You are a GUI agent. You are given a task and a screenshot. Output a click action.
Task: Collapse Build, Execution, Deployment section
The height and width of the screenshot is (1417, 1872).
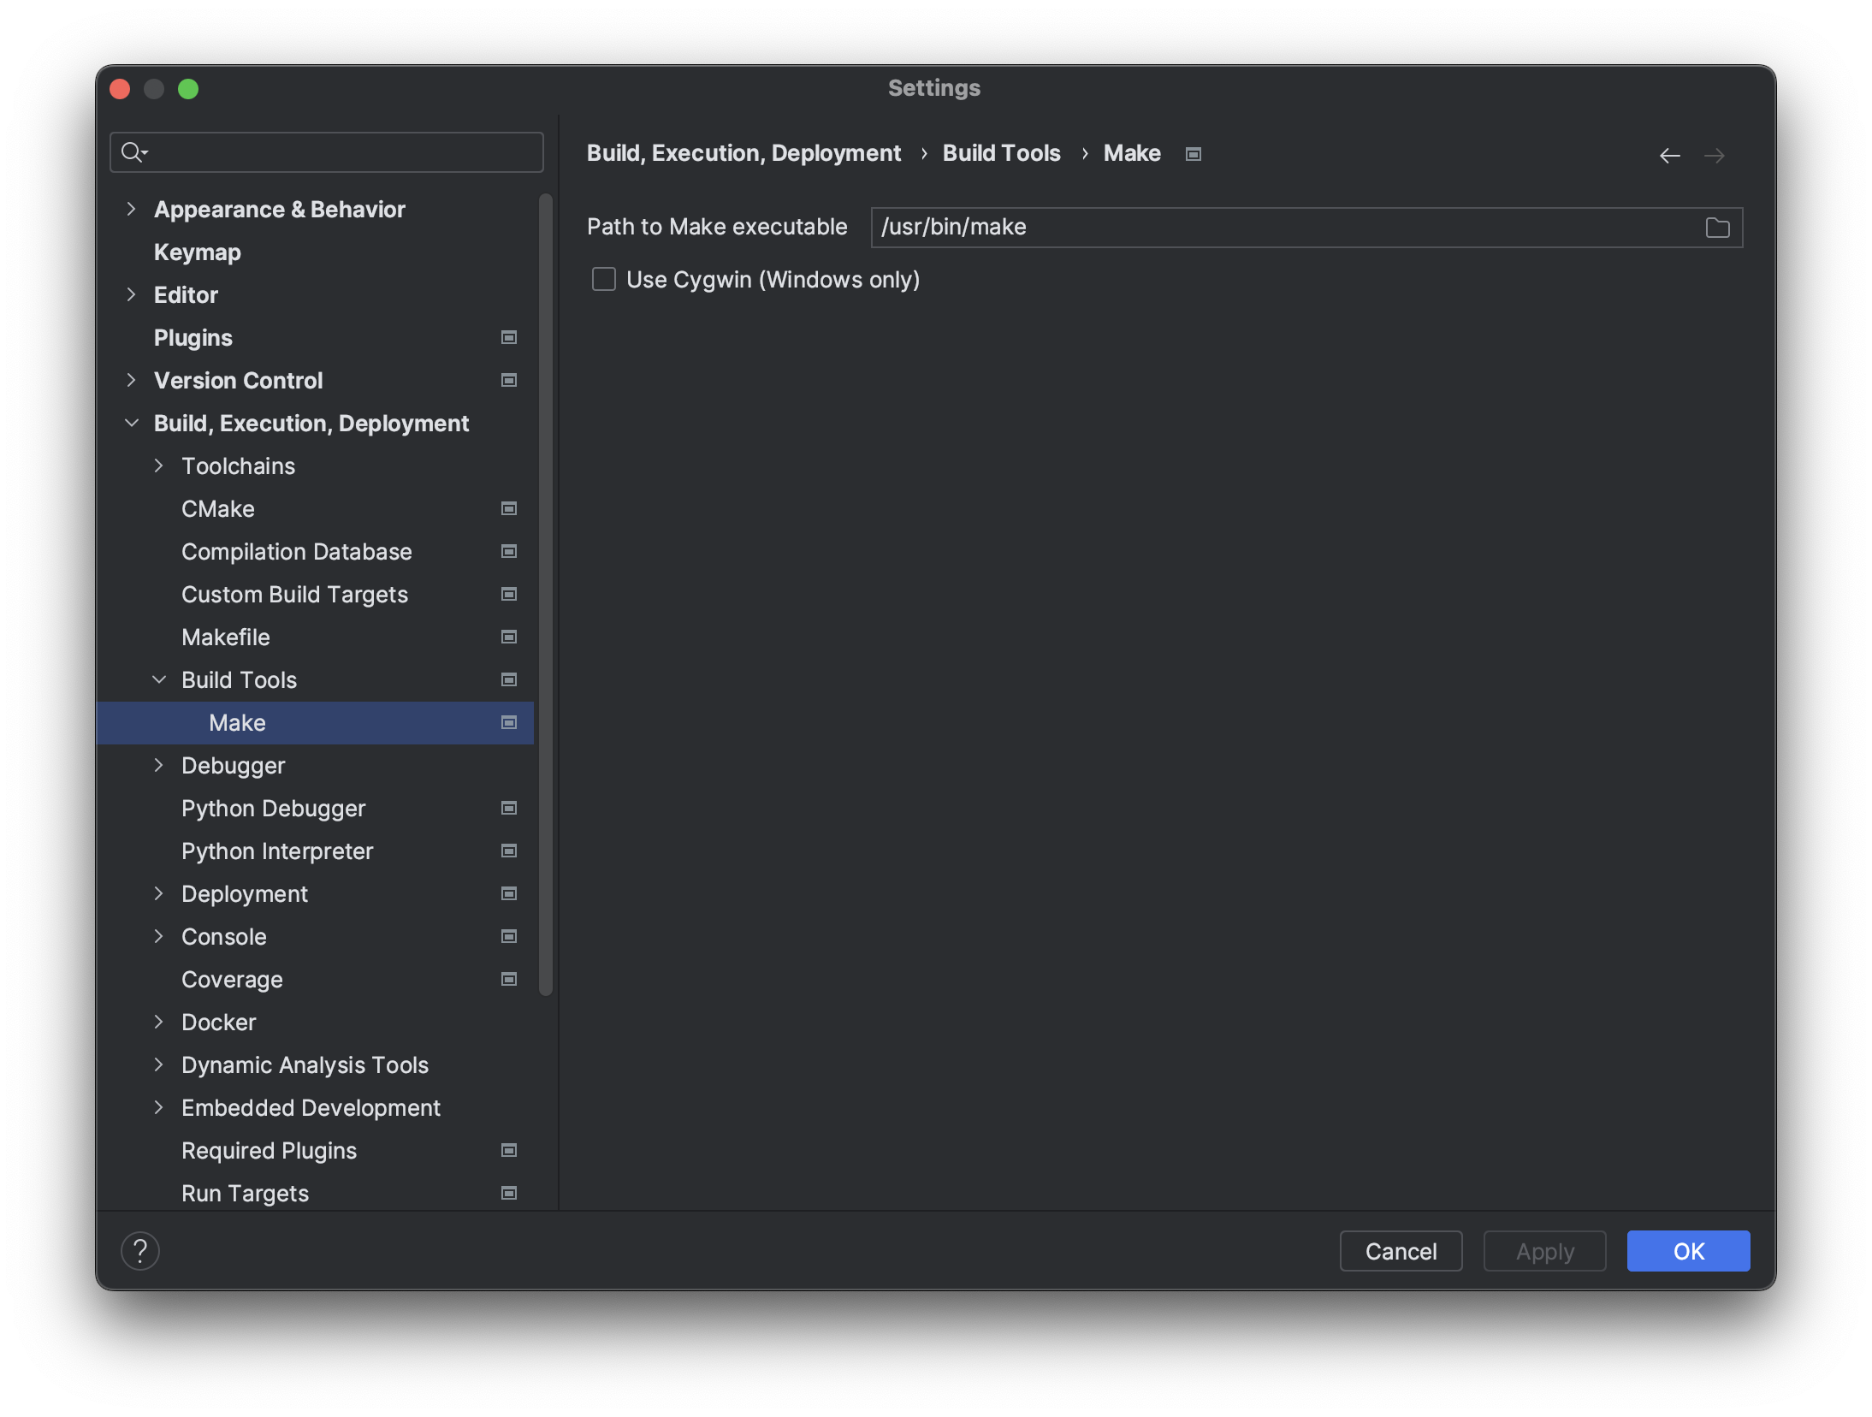(x=131, y=423)
